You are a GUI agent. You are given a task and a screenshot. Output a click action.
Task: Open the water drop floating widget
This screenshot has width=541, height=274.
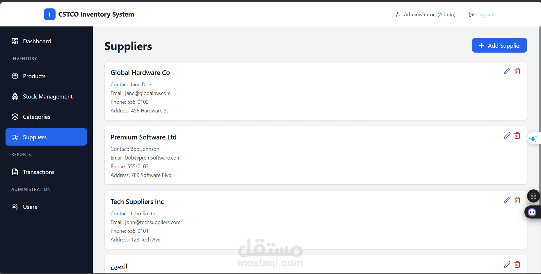point(533,139)
